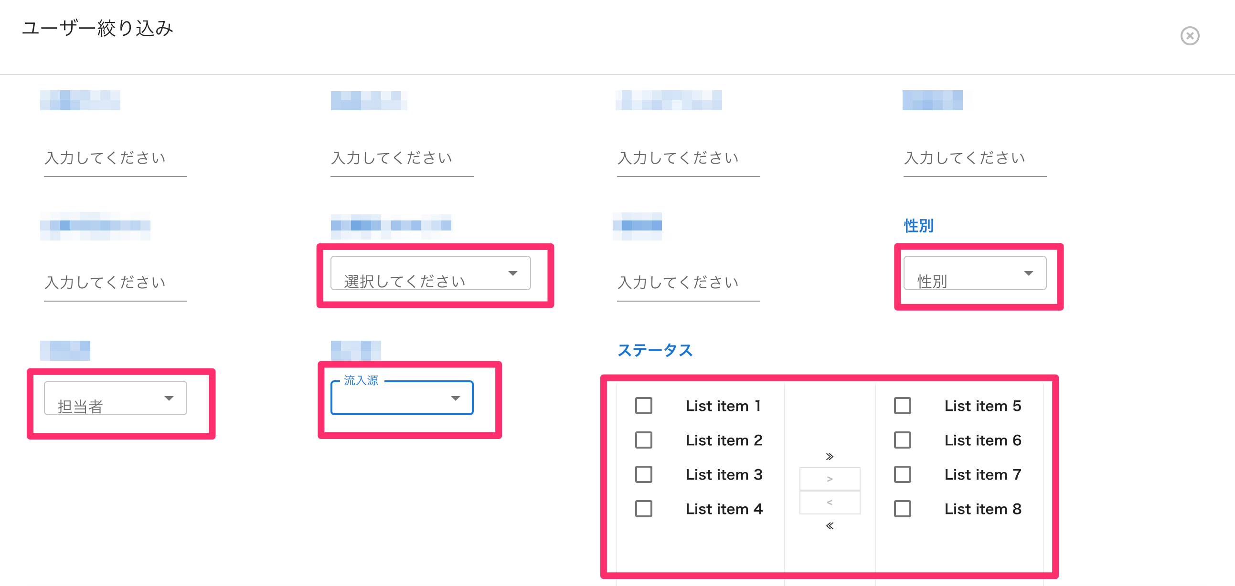
Task: Click the dropdown caret on 担当者 select
Action: click(170, 398)
